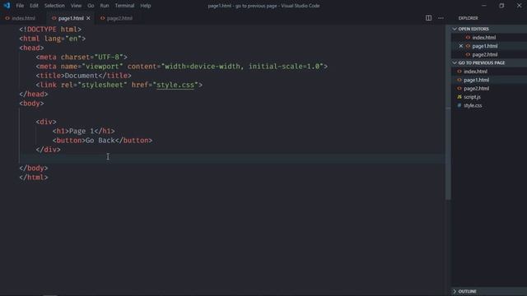Open the More Actions ellipsis menu
Viewport: 527px width, 296px height.
click(x=441, y=18)
